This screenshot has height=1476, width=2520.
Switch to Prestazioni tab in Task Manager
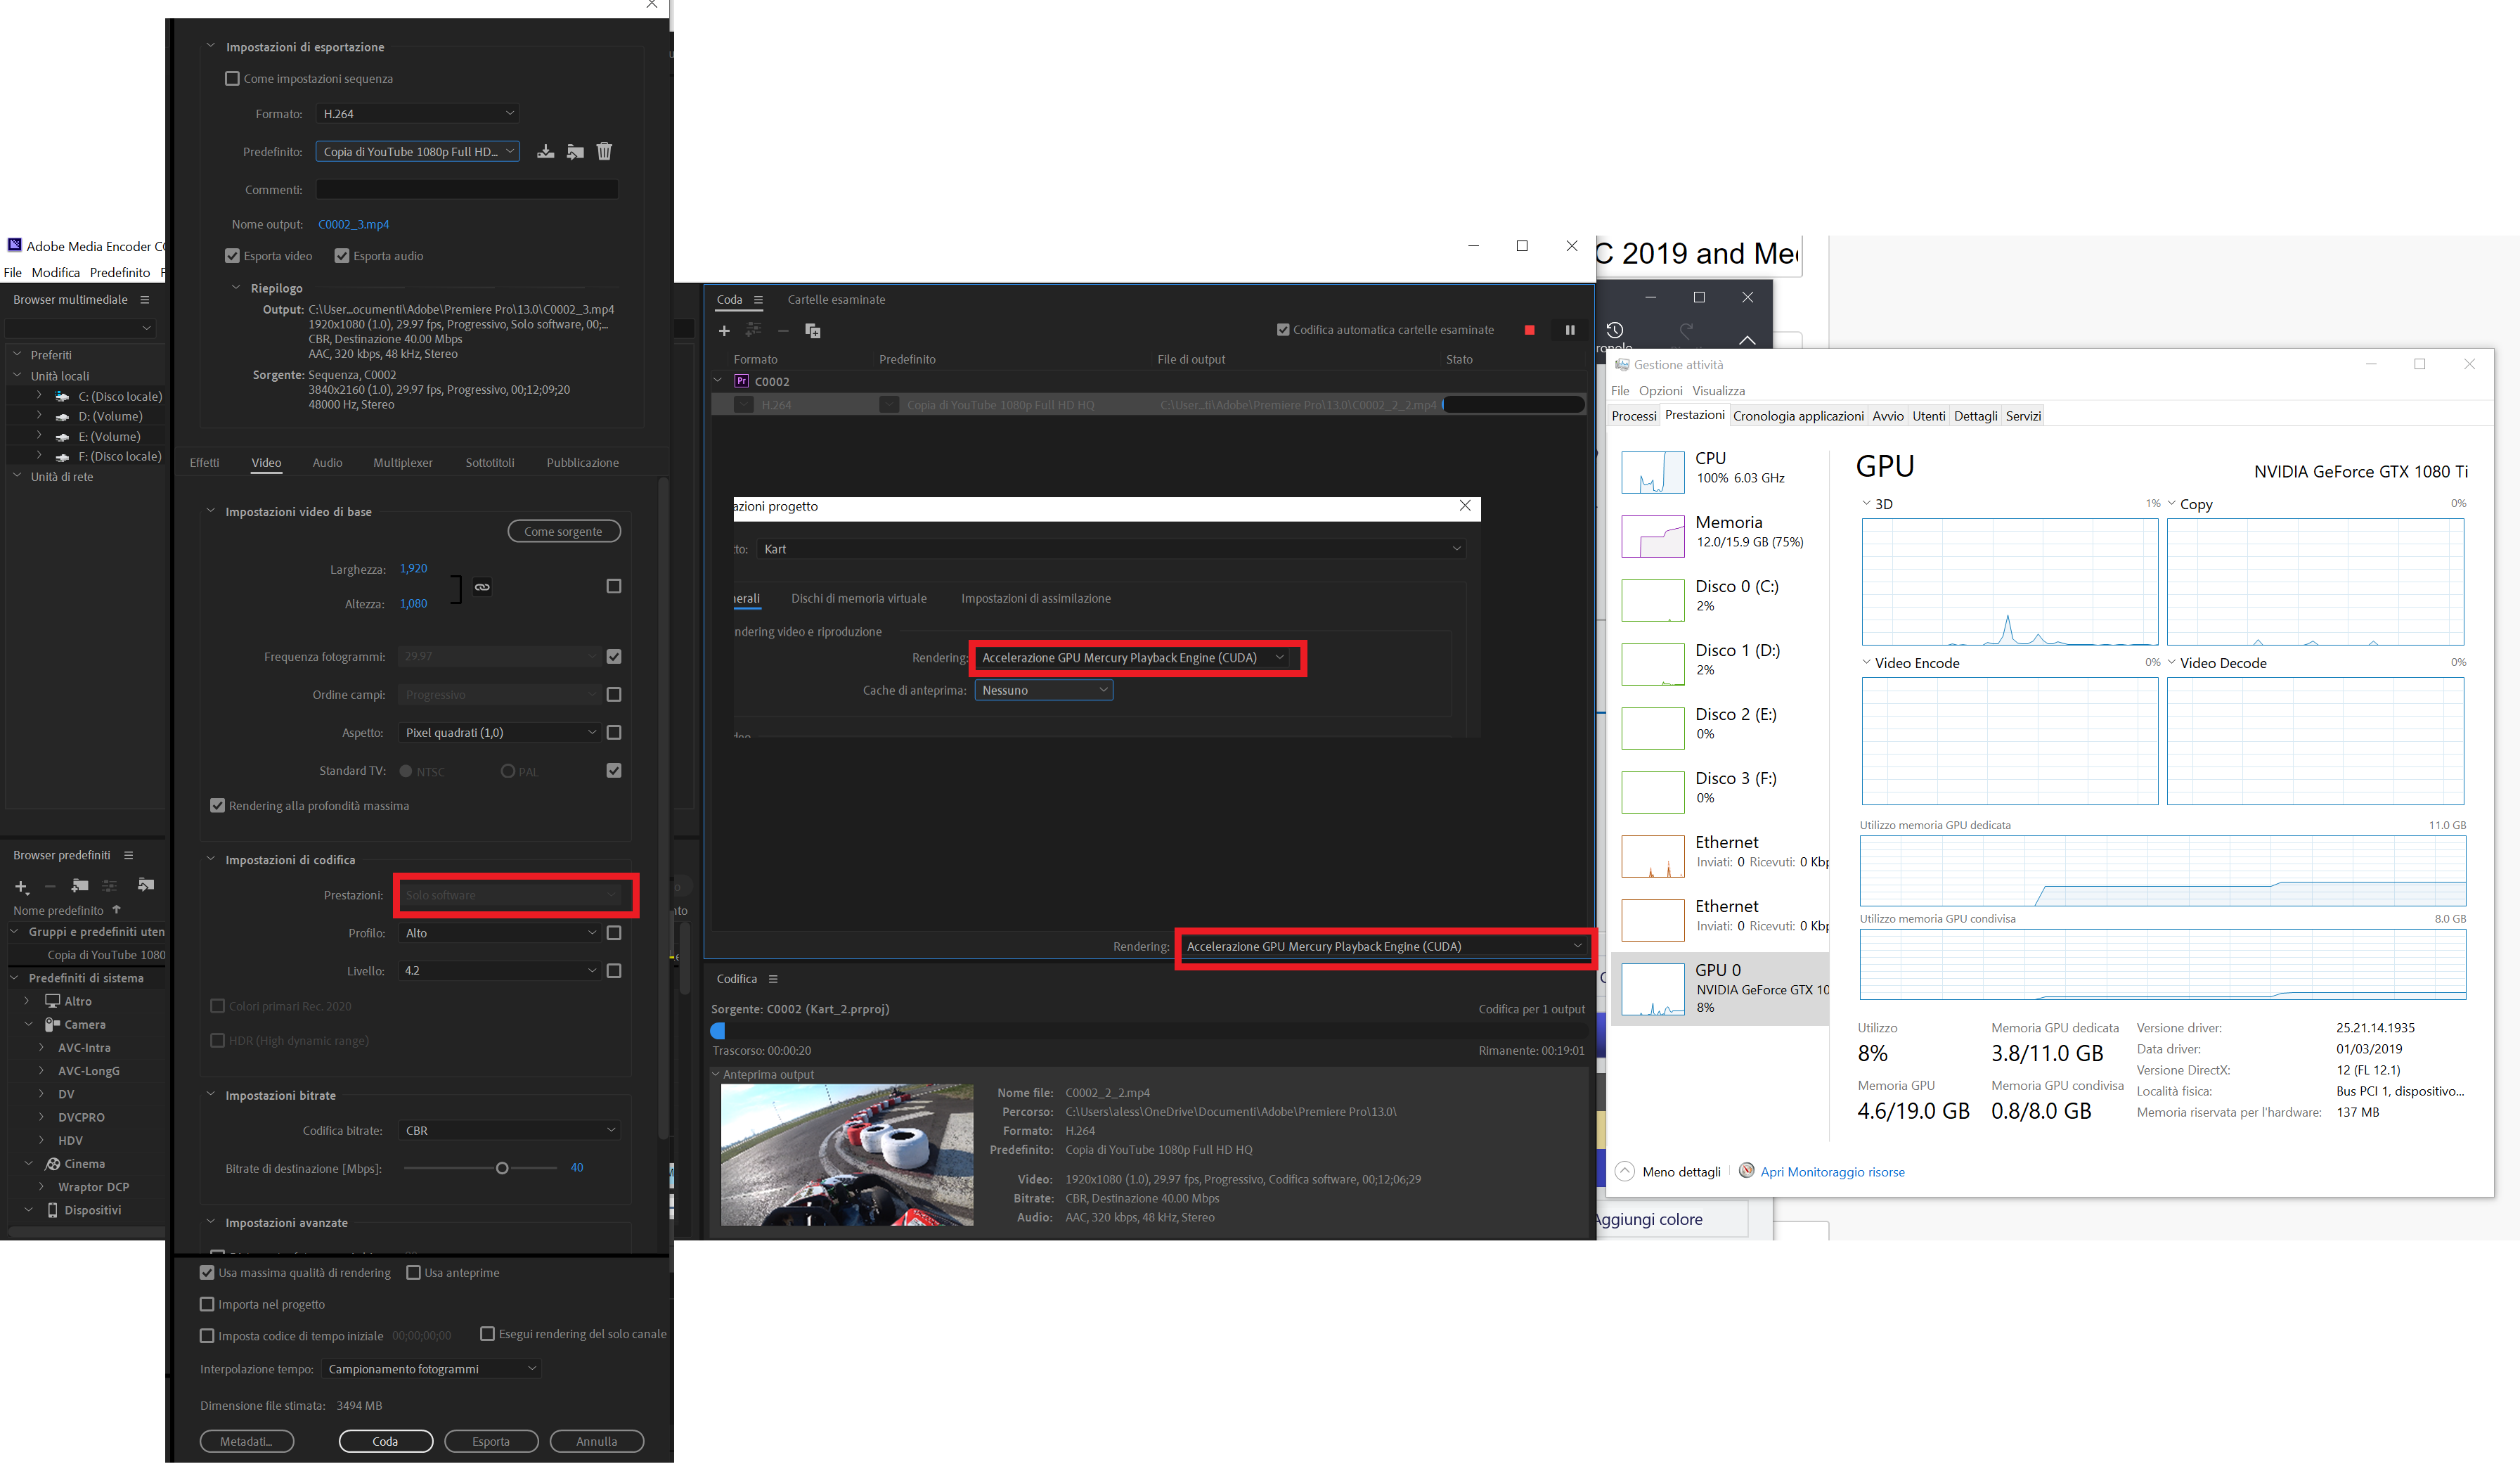pos(1691,415)
